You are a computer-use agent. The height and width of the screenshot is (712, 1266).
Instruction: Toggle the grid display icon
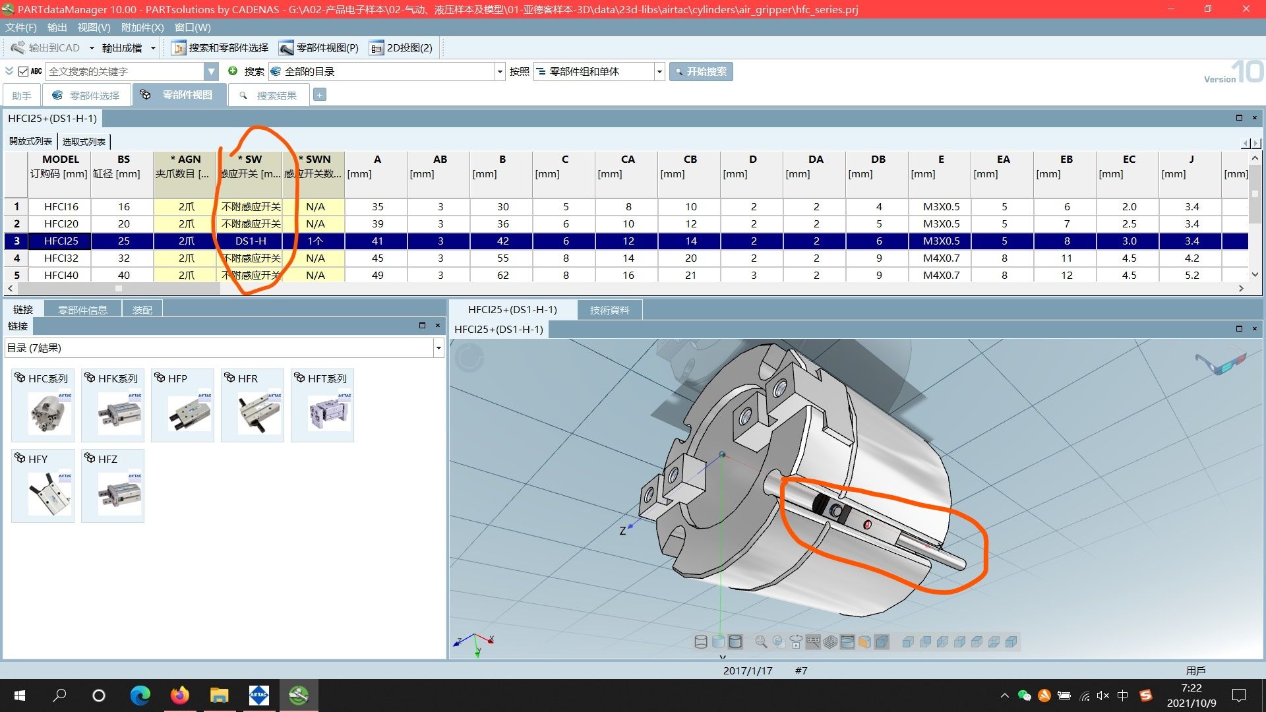click(830, 641)
